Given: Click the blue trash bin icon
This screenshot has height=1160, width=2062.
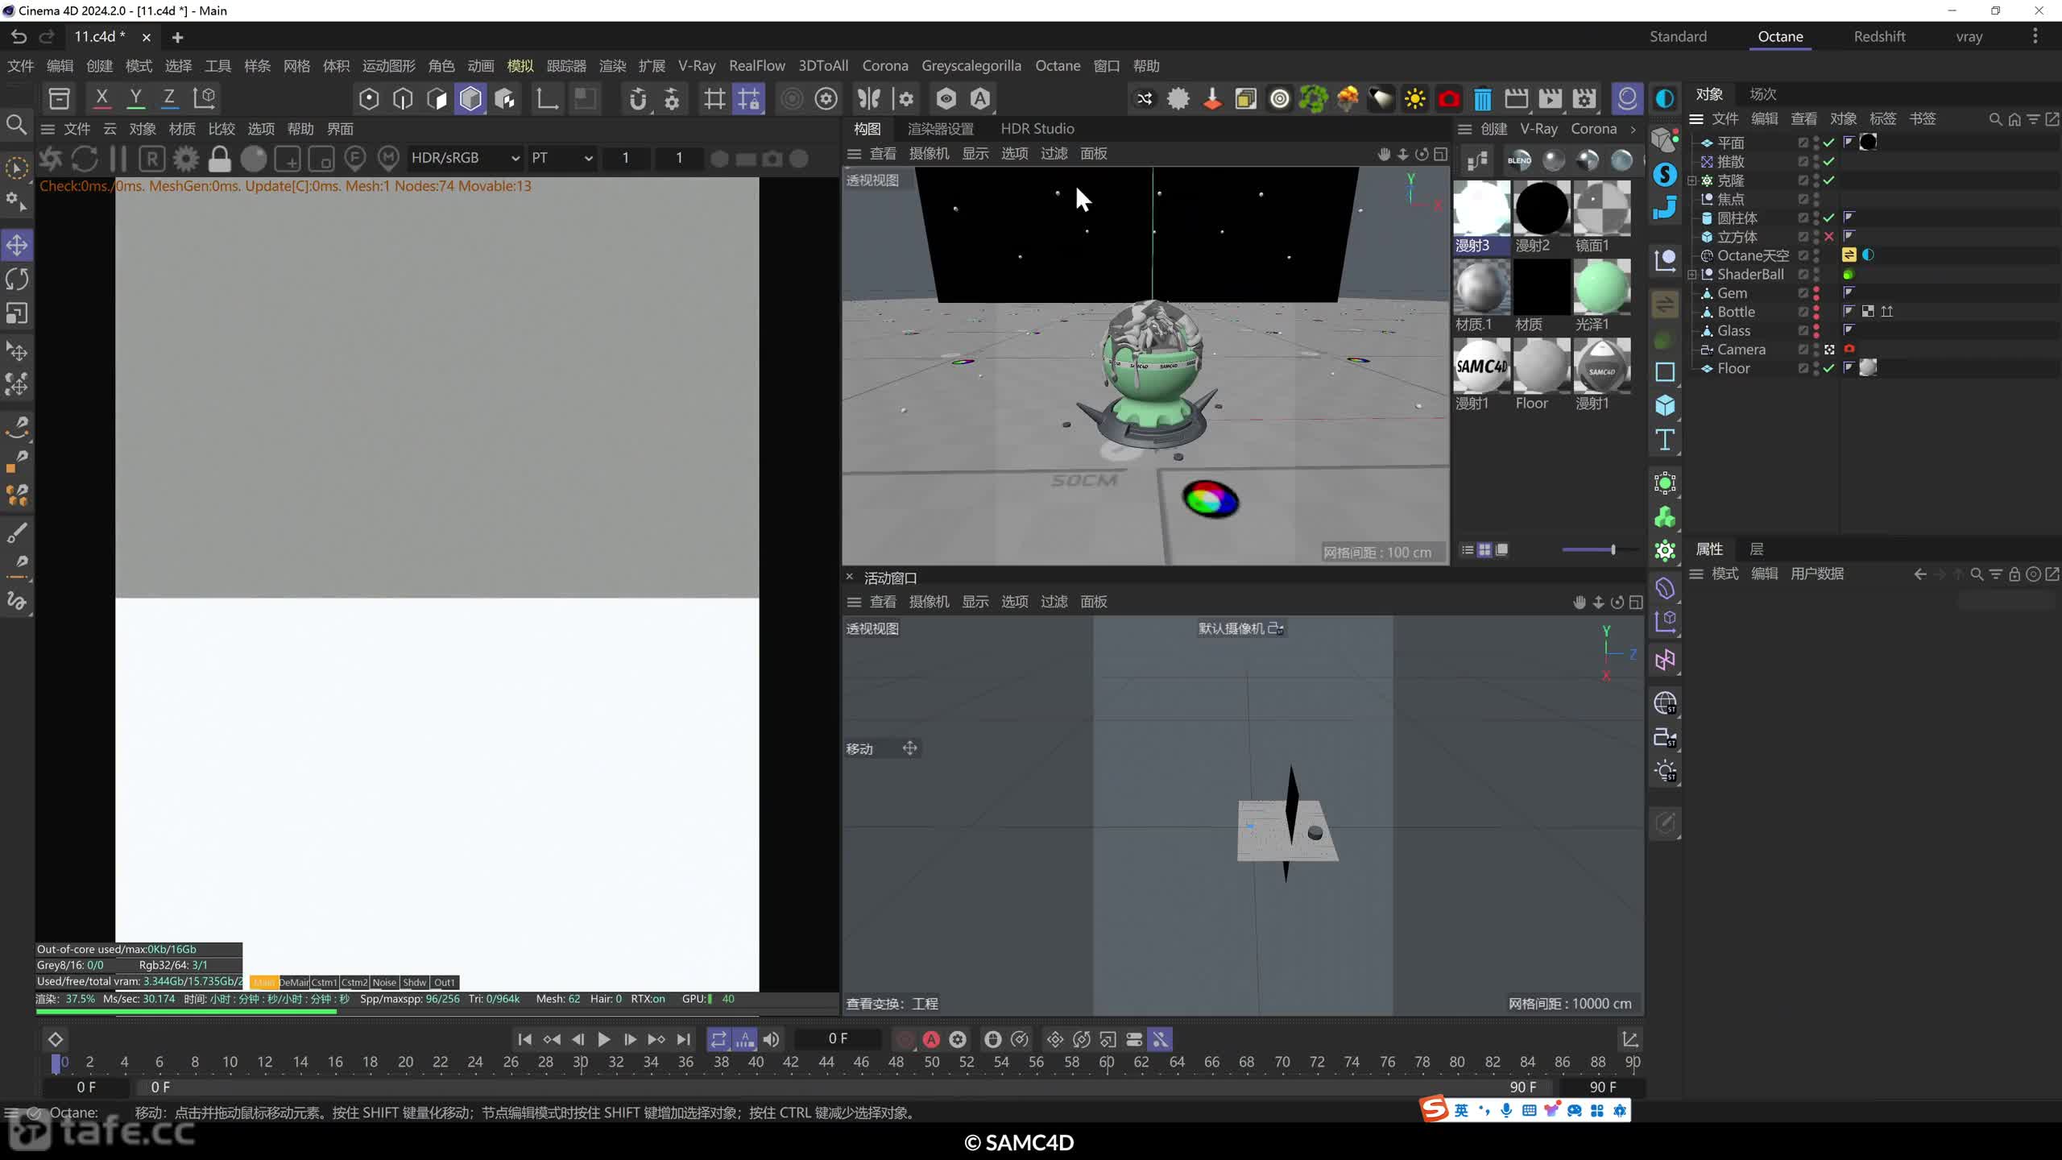Looking at the screenshot, I should tap(1482, 99).
